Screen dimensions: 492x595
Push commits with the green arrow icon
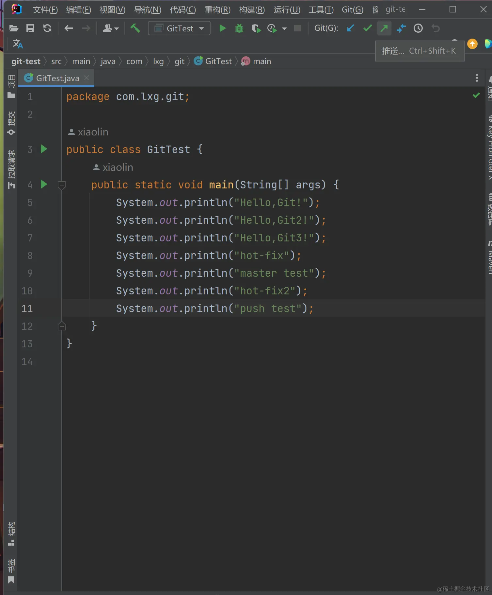point(384,28)
